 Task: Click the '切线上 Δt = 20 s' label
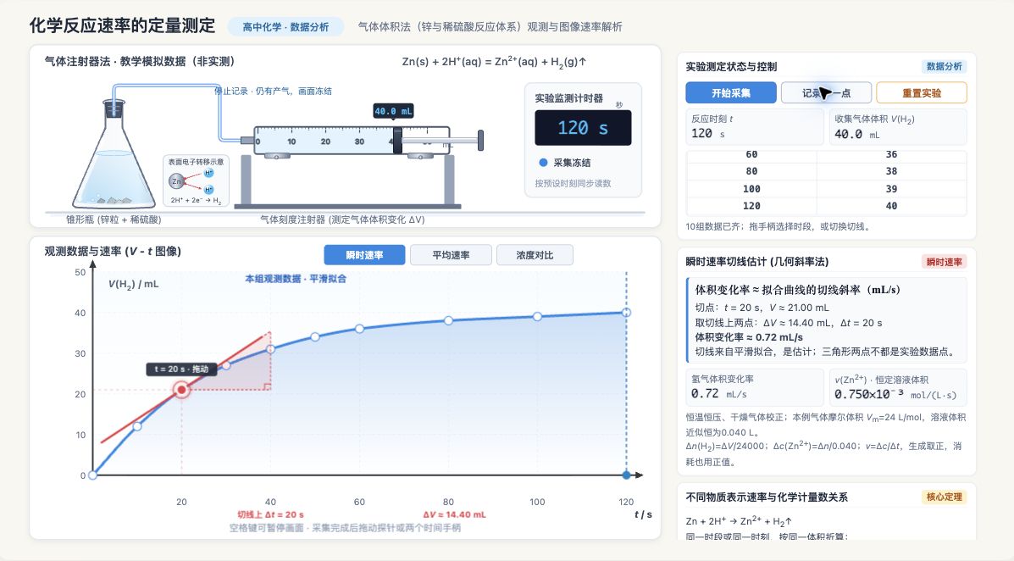point(270,514)
